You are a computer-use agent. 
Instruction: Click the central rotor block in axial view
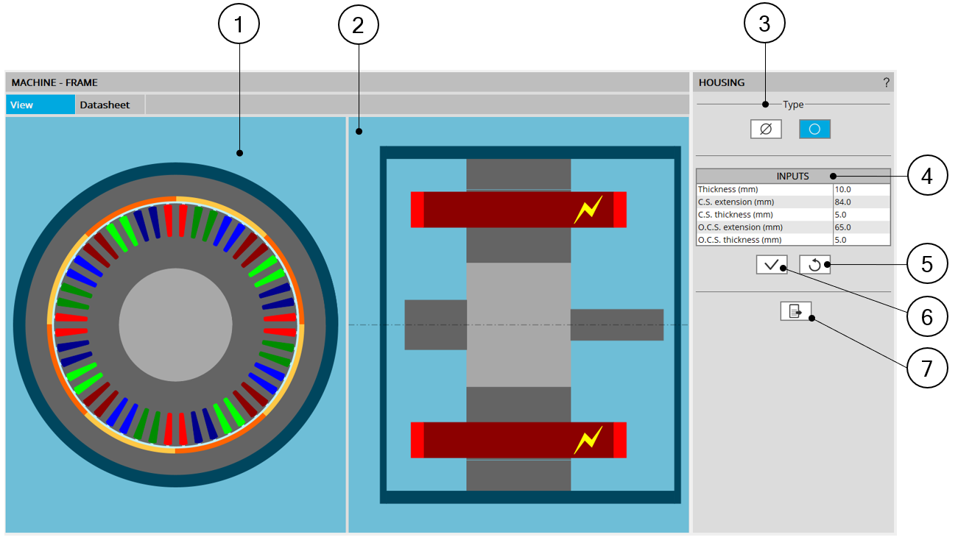(x=518, y=324)
